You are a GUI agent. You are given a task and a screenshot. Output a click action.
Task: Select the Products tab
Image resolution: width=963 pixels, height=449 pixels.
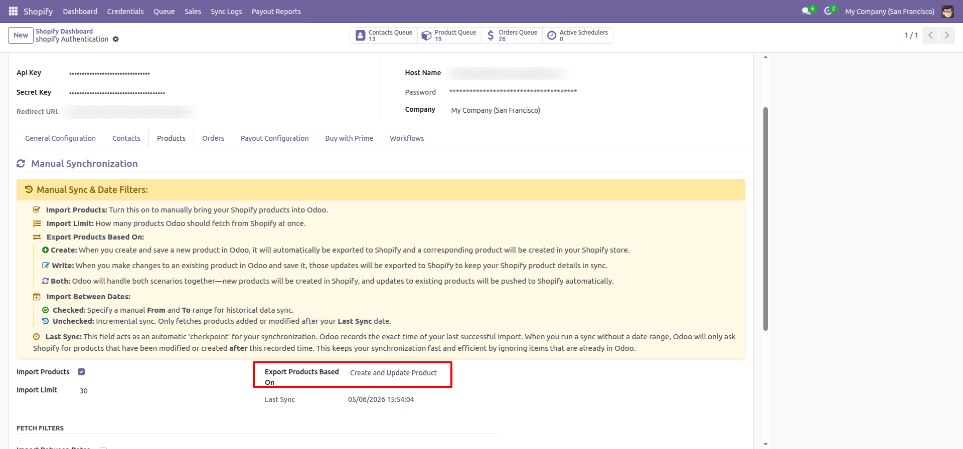(171, 138)
